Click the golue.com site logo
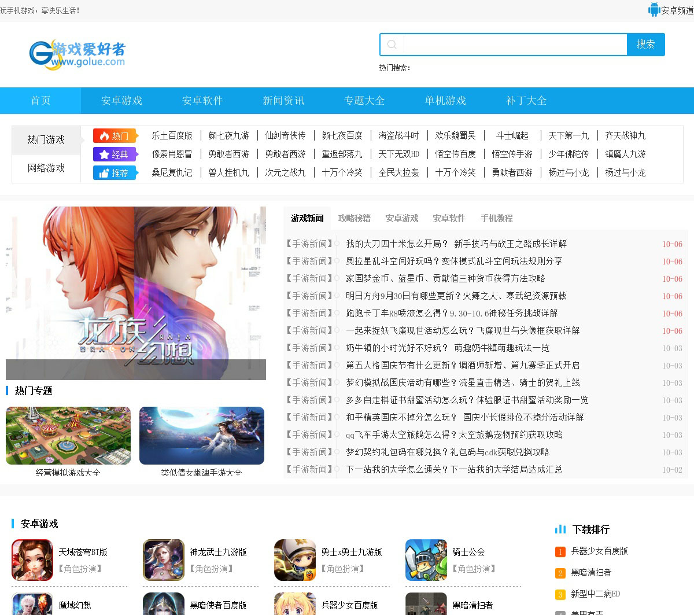This screenshot has width=694, height=615. pyautogui.click(x=77, y=55)
